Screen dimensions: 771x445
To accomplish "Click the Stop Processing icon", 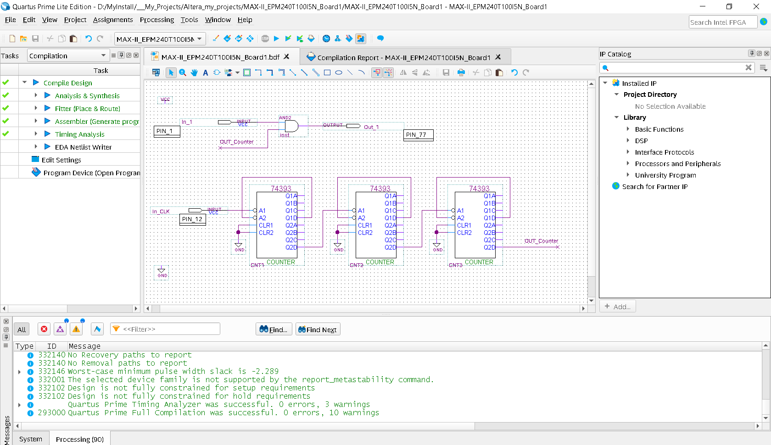I will coord(265,39).
